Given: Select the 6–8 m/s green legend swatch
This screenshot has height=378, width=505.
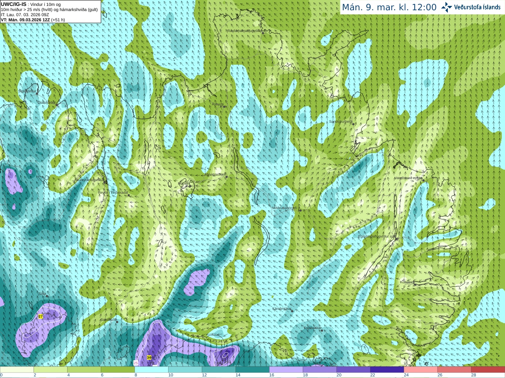Looking at the screenshot, I should click(x=118, y=370).
